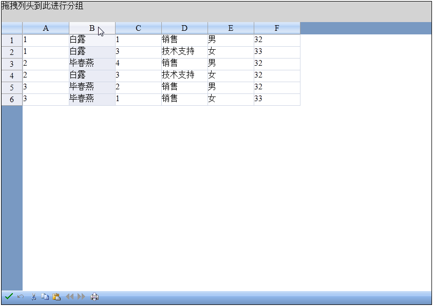Click the green checkmark update icon
This screenshot has width=433, height=307.
tap(9, 297)
